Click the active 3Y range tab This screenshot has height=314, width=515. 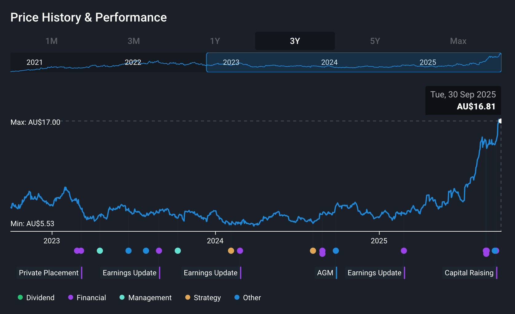[x=295, y=41]
